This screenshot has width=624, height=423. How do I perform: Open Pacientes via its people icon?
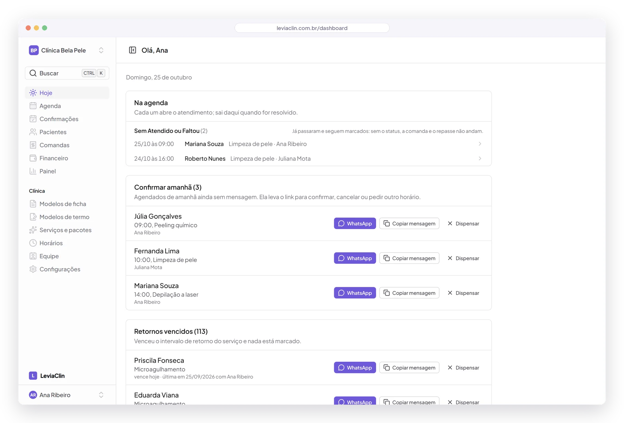point(33,132)
